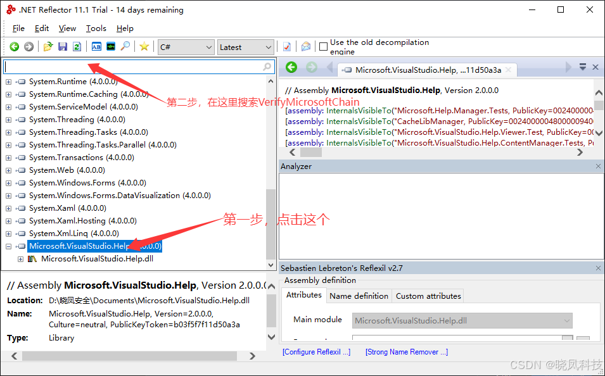Click the magnifier Search icon in toolbar

click(125, 47)
